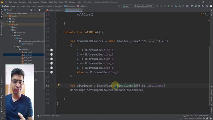
Task: Click MainActivity in the breadcrumb bar
Action: (x=70, y=6)
